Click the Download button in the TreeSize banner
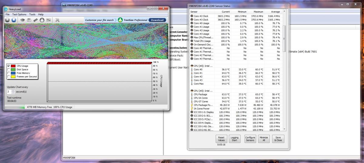The height and width of the screenshot is (163, 364). pos(157,20)
